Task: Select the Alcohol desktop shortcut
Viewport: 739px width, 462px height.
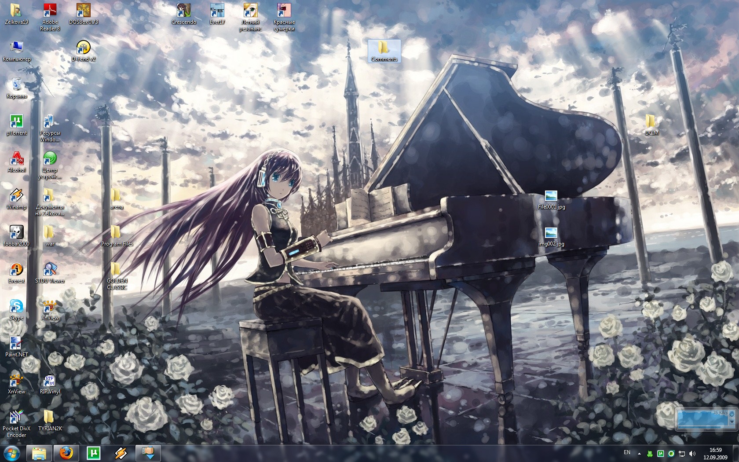Action: (16, 162)
